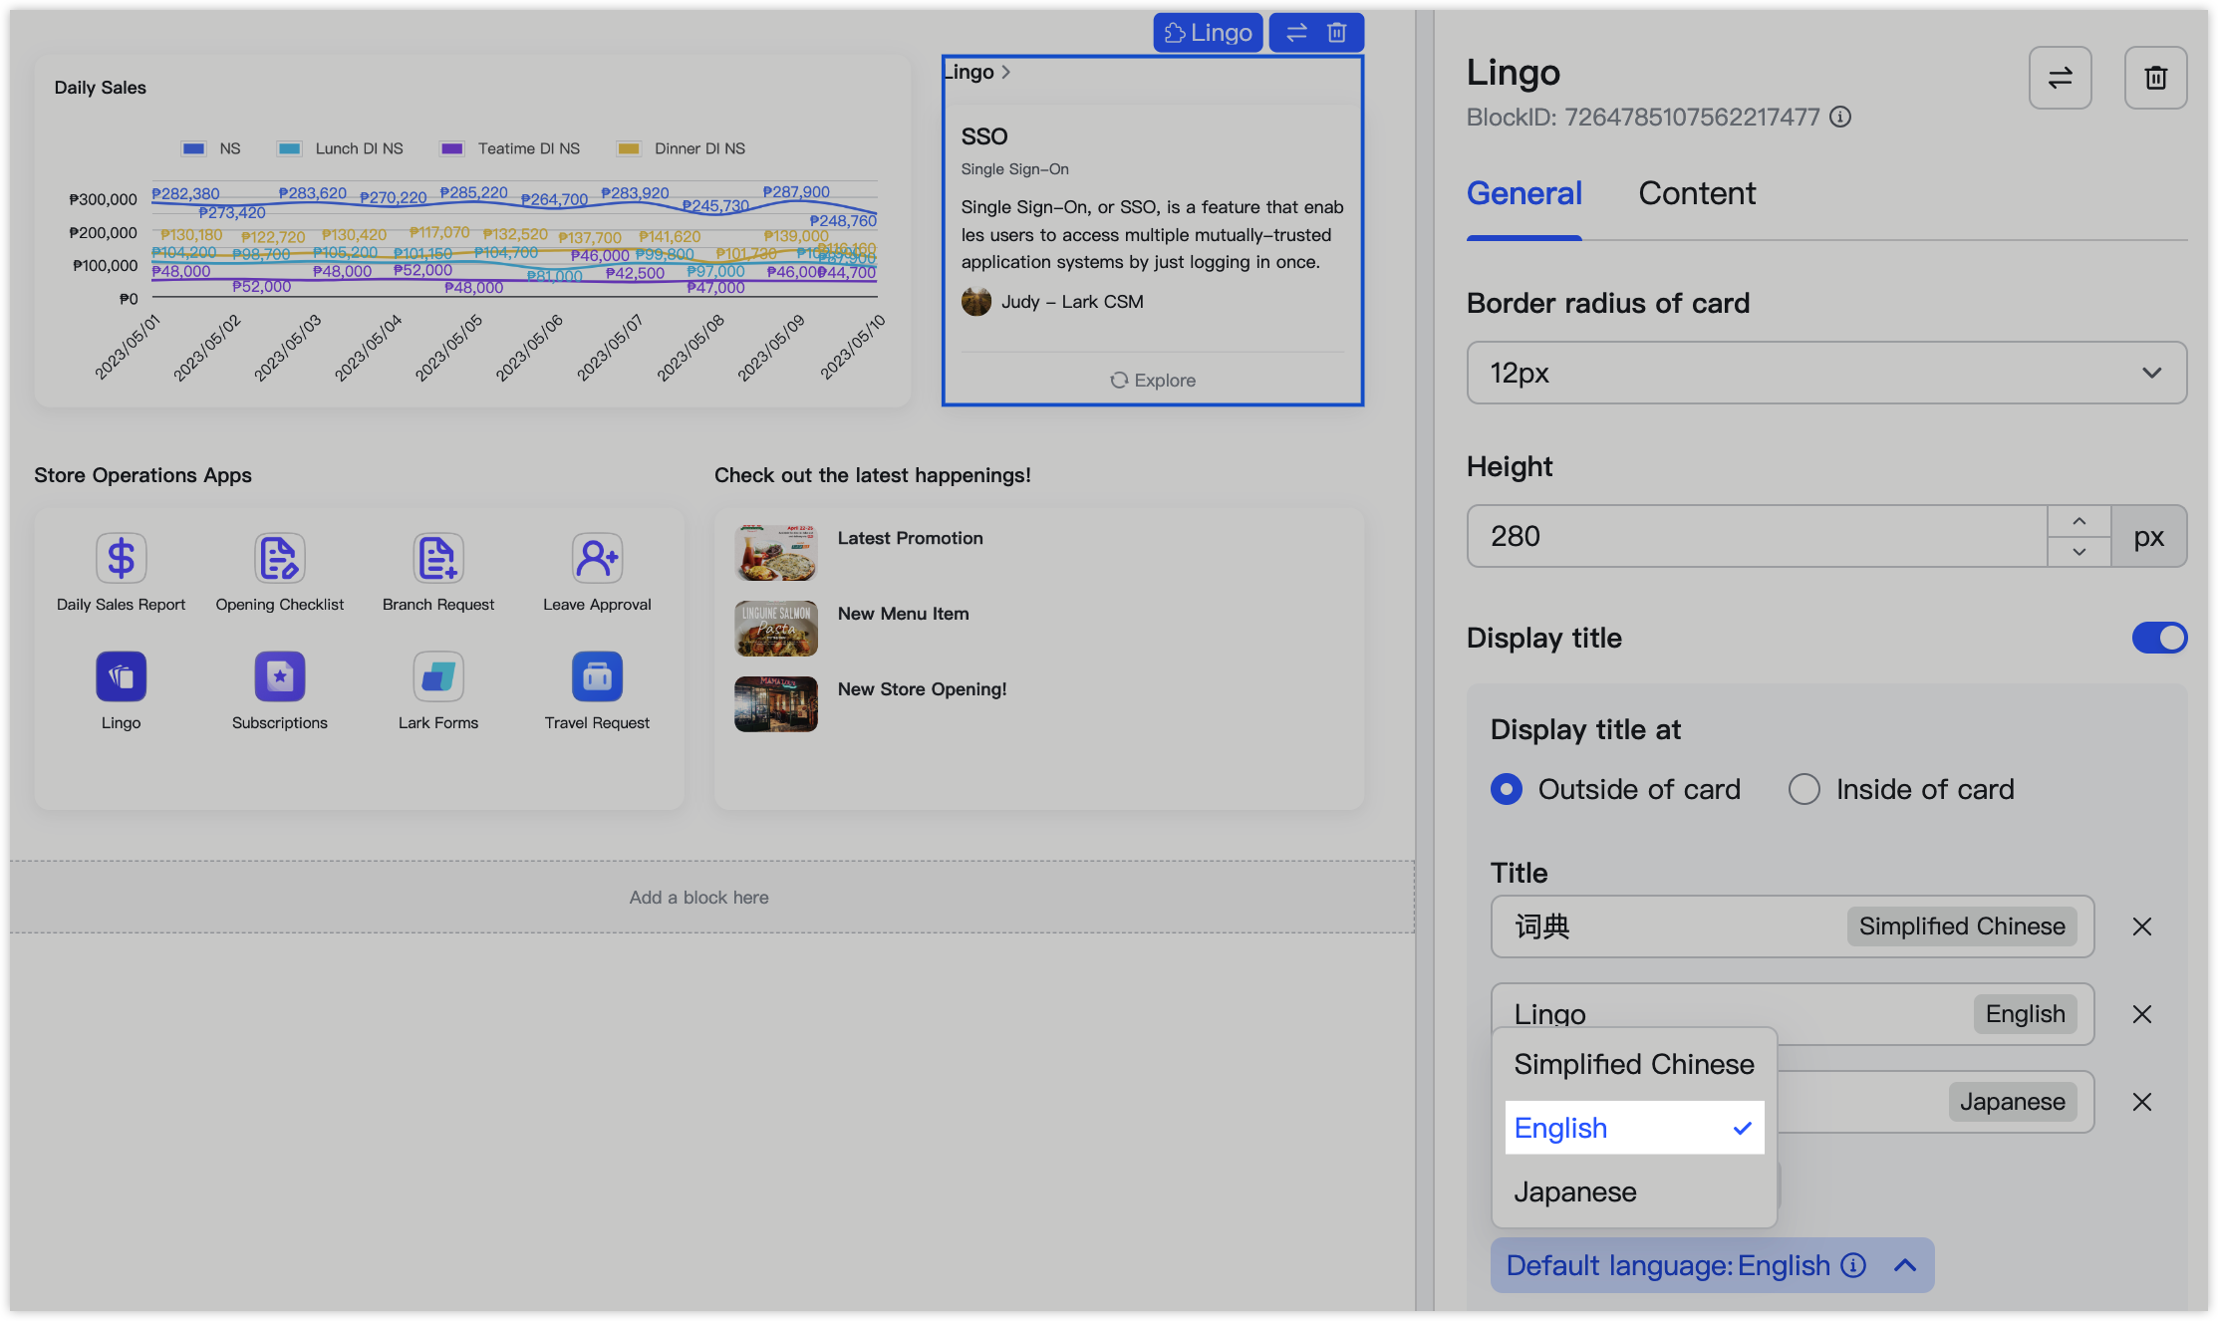The height and width of the screenshot is (1321, 2218).
Task: Remove the Simplified Chinese title entry
Action: click(2142, 926)
